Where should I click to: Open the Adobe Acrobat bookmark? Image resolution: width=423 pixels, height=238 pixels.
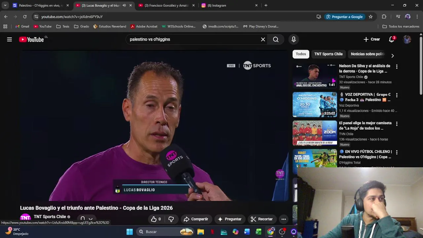[x=144, y=26]
